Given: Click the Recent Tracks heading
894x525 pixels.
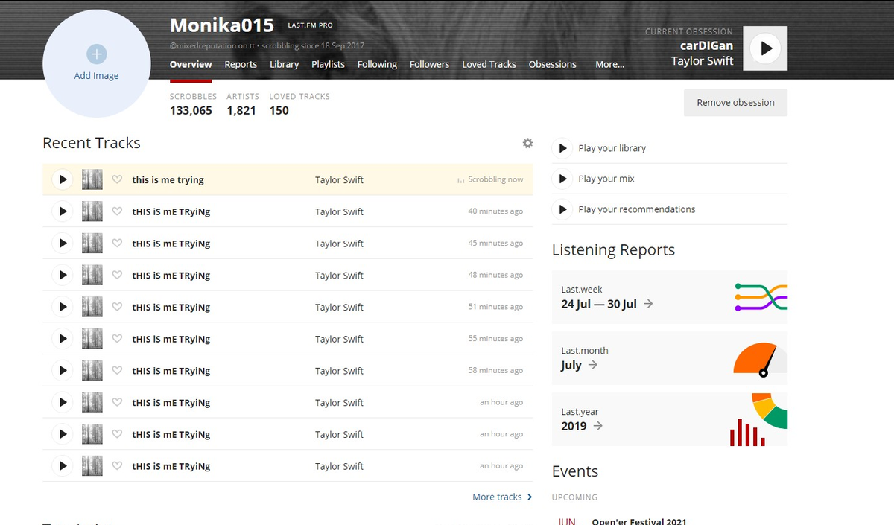Looking at the screenshot, I should [92, 143].
